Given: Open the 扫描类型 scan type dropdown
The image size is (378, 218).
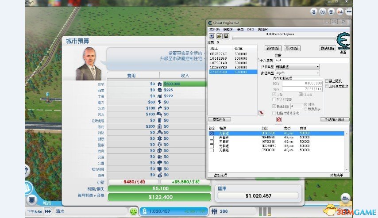Looking at the screenshot, I should [x=297, y=66].
